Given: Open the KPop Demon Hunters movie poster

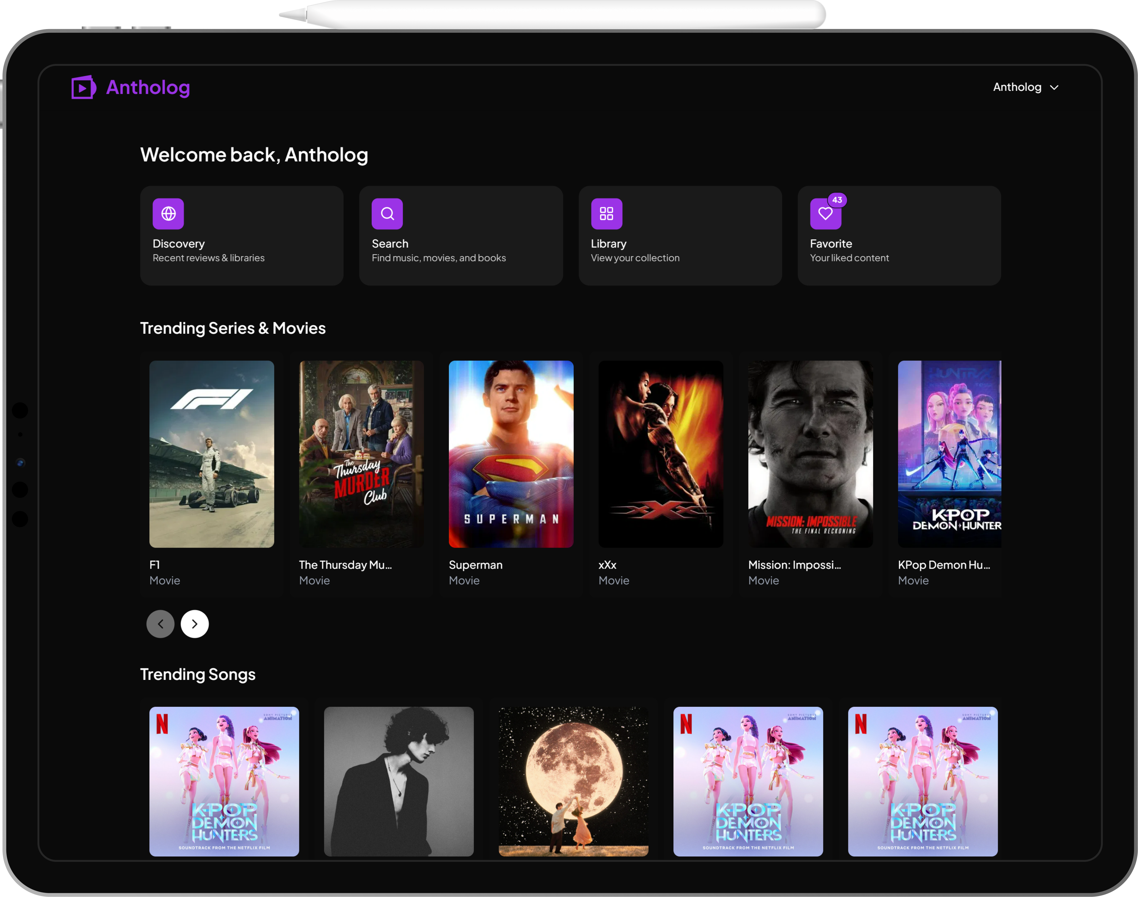Looking at the screenshot, I should pyautogui.click(x=949, y=454).
